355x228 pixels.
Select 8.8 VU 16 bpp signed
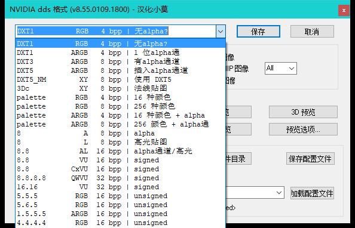pos(121,160)
